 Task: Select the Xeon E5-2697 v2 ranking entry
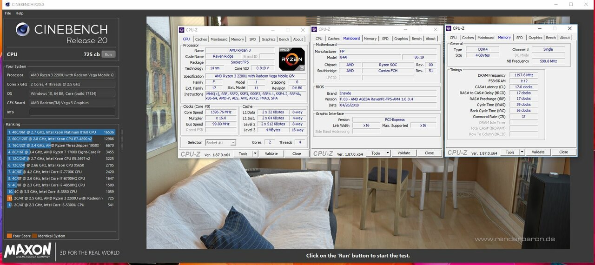point(61,159)
